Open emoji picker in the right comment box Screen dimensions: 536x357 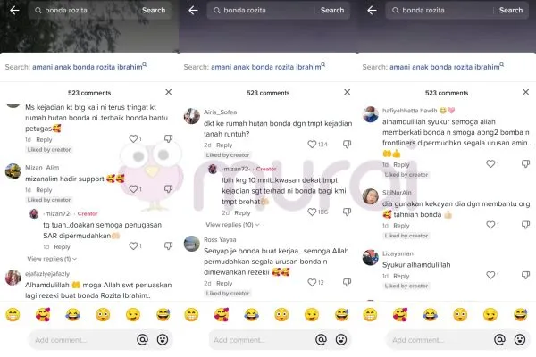(520, 339)
